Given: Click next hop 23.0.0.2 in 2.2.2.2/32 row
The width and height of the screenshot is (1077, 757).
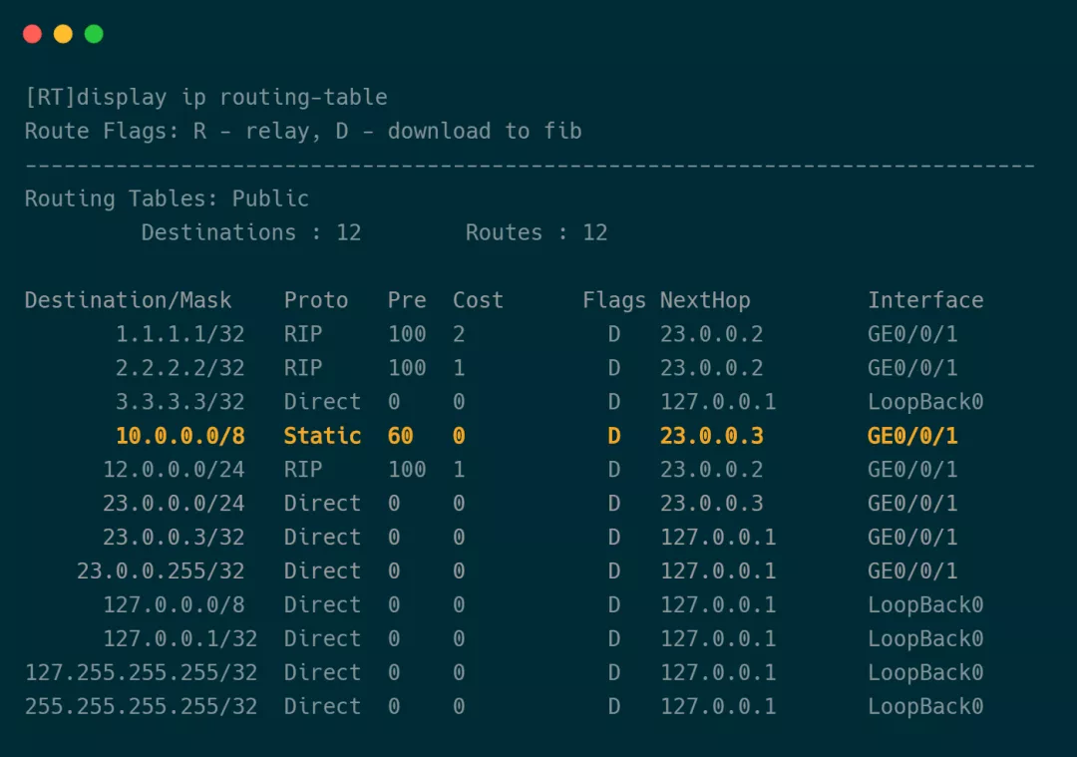Looking at the screenshot, I should 712,367.
